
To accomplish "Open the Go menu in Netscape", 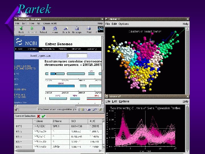I will (x=38, y=23).
